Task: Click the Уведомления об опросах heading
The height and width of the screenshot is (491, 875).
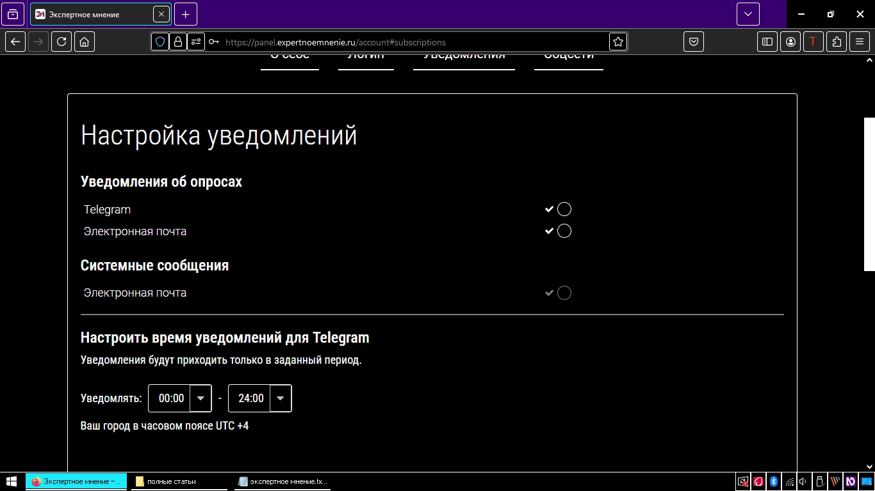Action: click(x=161, y=182)
